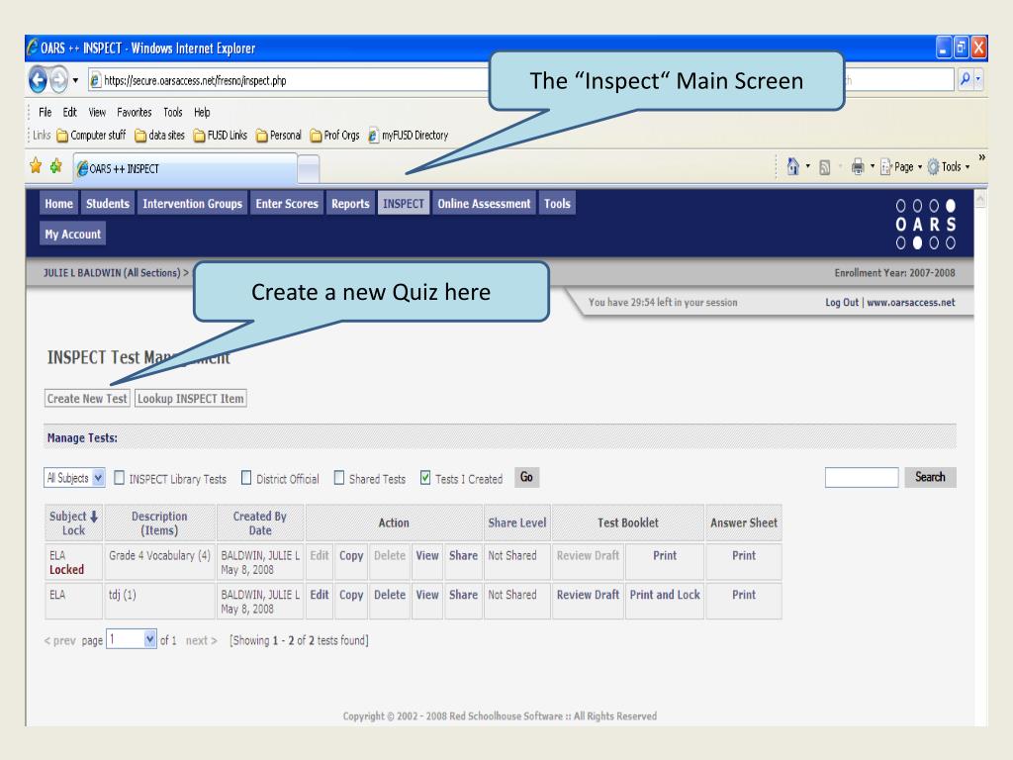Image resolution: width=1013 pixels, height=760 pixels.
Task: Select the INSPECT navigation tab
Action: tap(404, 203)
